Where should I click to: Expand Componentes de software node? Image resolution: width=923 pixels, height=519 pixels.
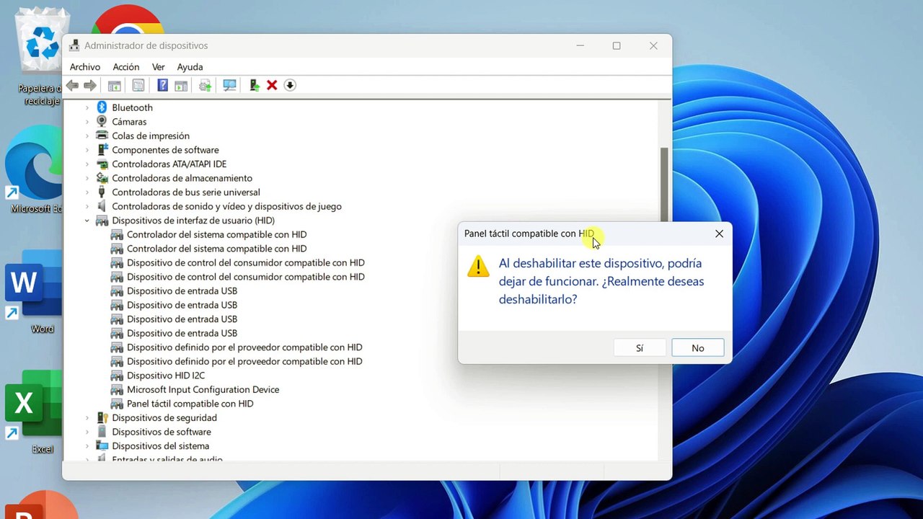click(87, 150)
